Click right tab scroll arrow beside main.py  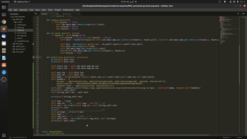click(x=37, y=14)
